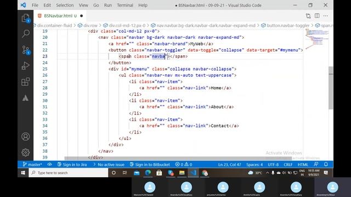Click the vertical editor scrollbar thumb

(x=331, y=88)
